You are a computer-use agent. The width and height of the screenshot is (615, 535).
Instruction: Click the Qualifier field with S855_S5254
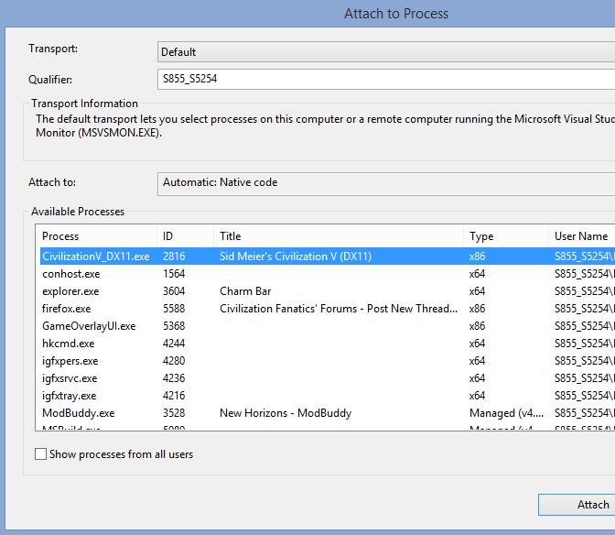[386, 79]
